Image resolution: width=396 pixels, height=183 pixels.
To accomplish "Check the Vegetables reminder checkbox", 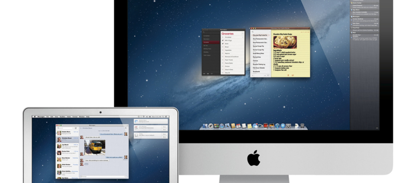I will click(x=222, y=50).
